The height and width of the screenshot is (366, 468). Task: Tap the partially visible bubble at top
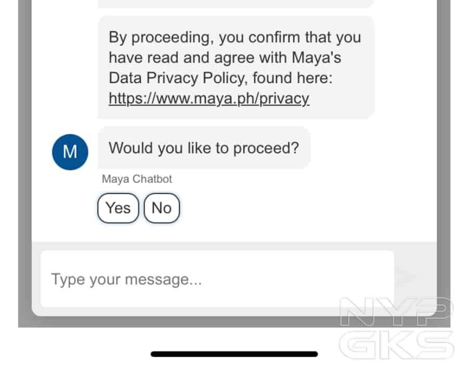[x=236, y=3]
